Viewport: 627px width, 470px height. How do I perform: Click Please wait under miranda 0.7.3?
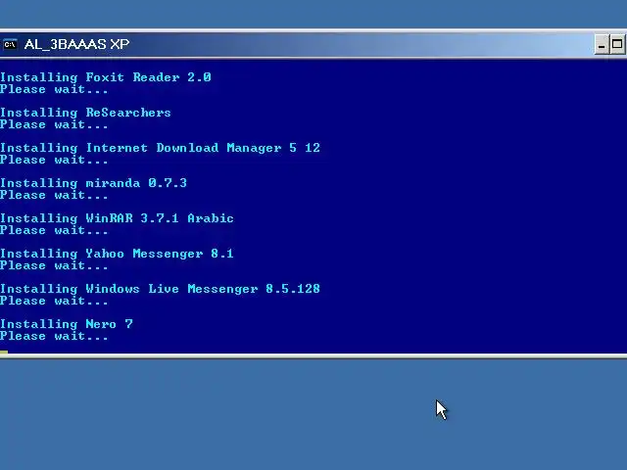coord(54,195)
